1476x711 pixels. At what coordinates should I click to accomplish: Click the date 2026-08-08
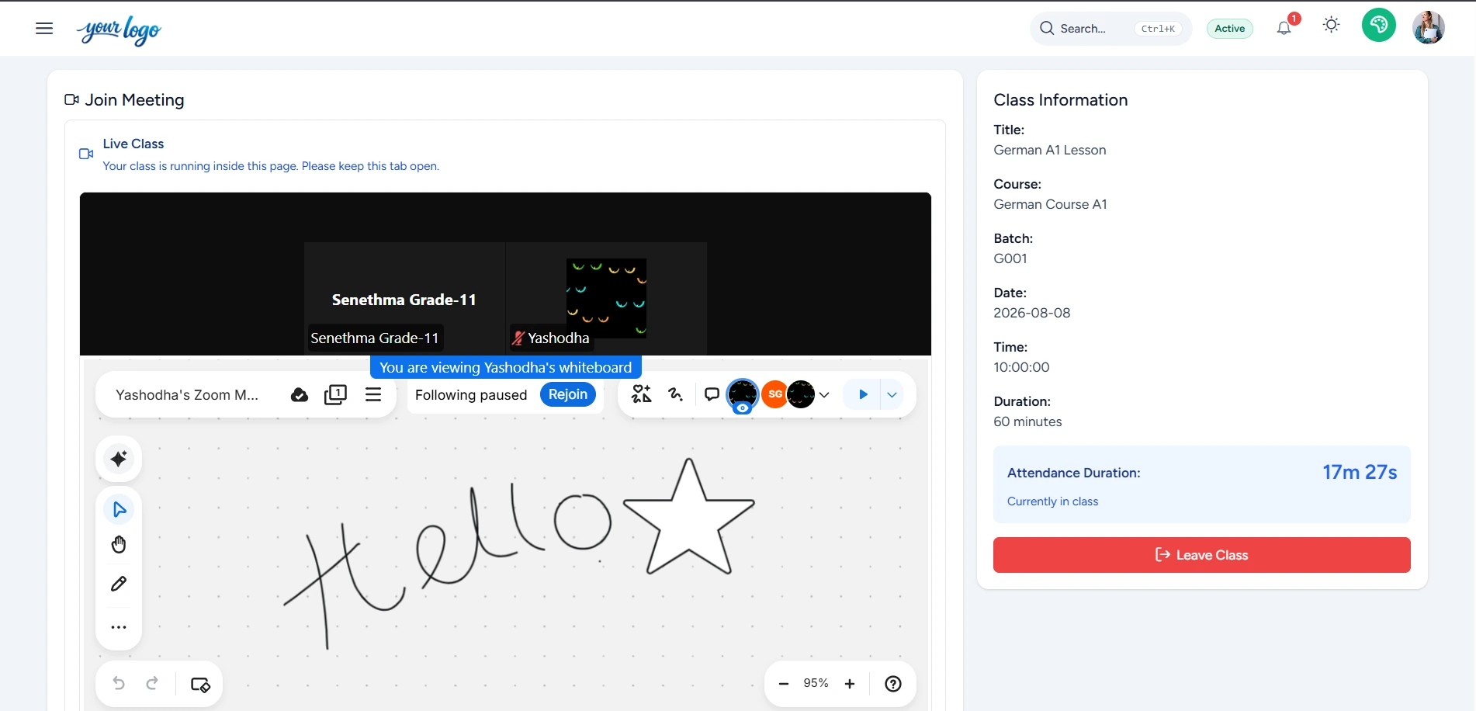pos(1031,313)
